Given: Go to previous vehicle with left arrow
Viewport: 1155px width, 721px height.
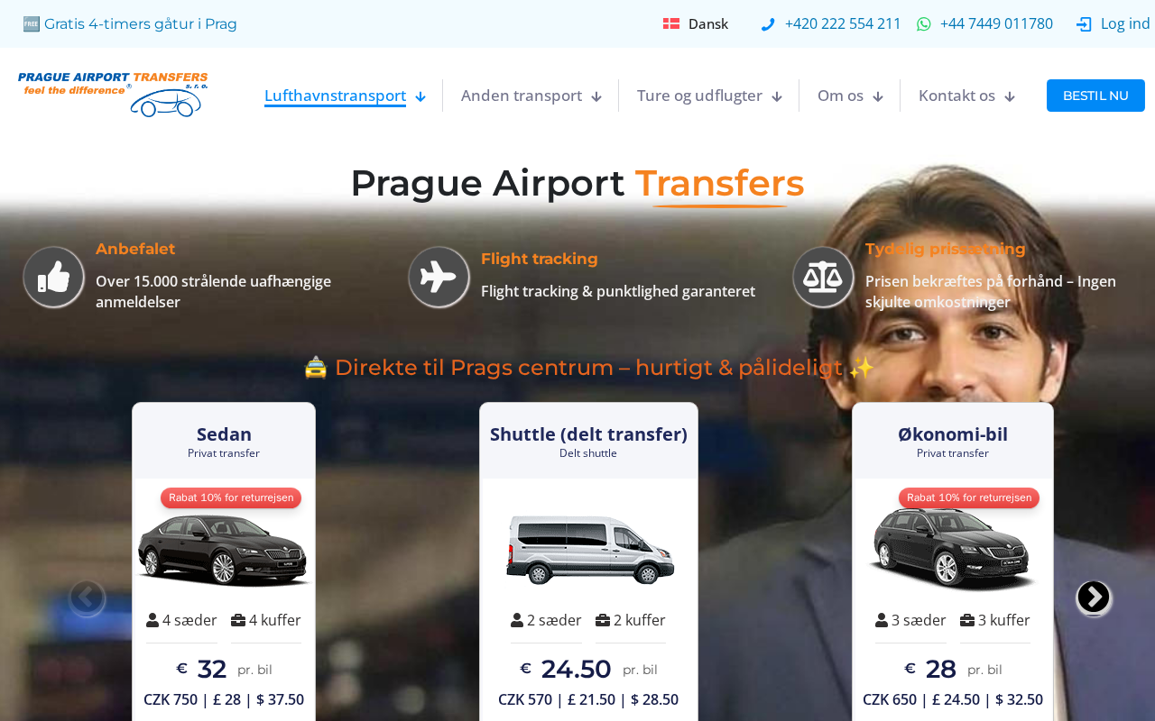Looking at the screenshot, I should coord(87,597).
